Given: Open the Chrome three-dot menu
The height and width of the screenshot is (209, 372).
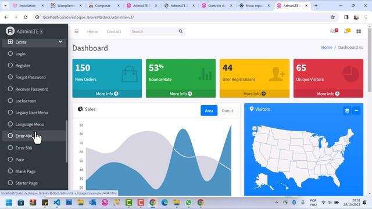Looking at the screenshot, I should pyautogui.click(x=366, y=17).
